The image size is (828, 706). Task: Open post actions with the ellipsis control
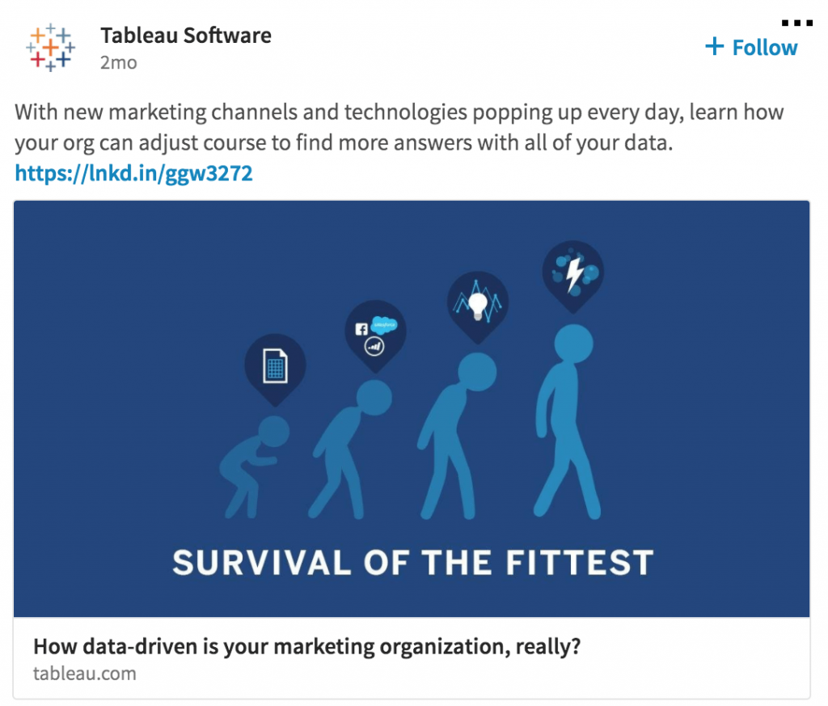tap(798, 23)
